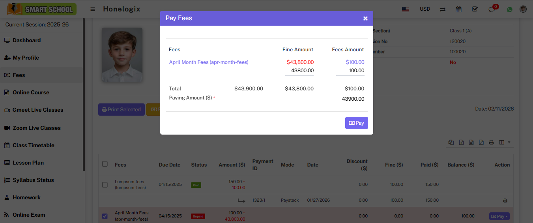Toggle select-all fees checkbox in header
The height and width of the screenshot is (223, 533).
[105, 164]
